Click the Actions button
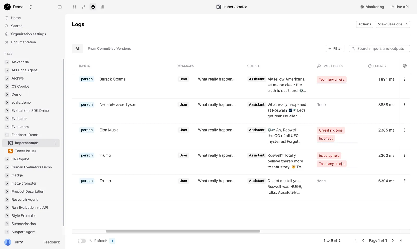Viewport: 417px width, 249px height. click(365, 24)
